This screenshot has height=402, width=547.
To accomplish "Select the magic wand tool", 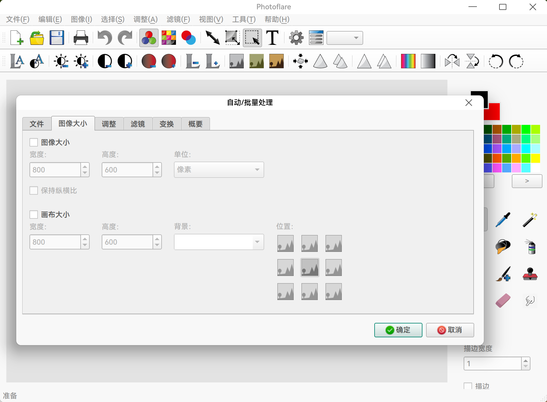I will click(530, 220).
